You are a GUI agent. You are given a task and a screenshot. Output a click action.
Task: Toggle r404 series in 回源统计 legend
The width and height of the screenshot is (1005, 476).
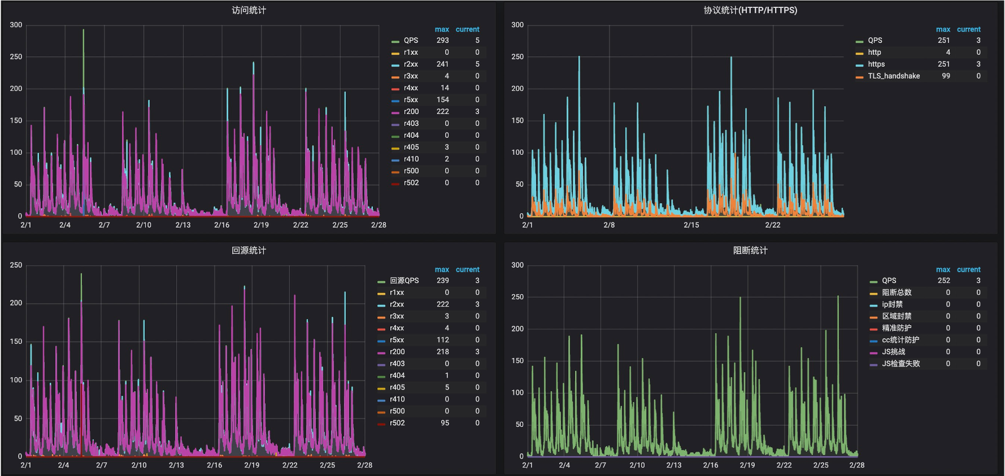click(397, 375)
